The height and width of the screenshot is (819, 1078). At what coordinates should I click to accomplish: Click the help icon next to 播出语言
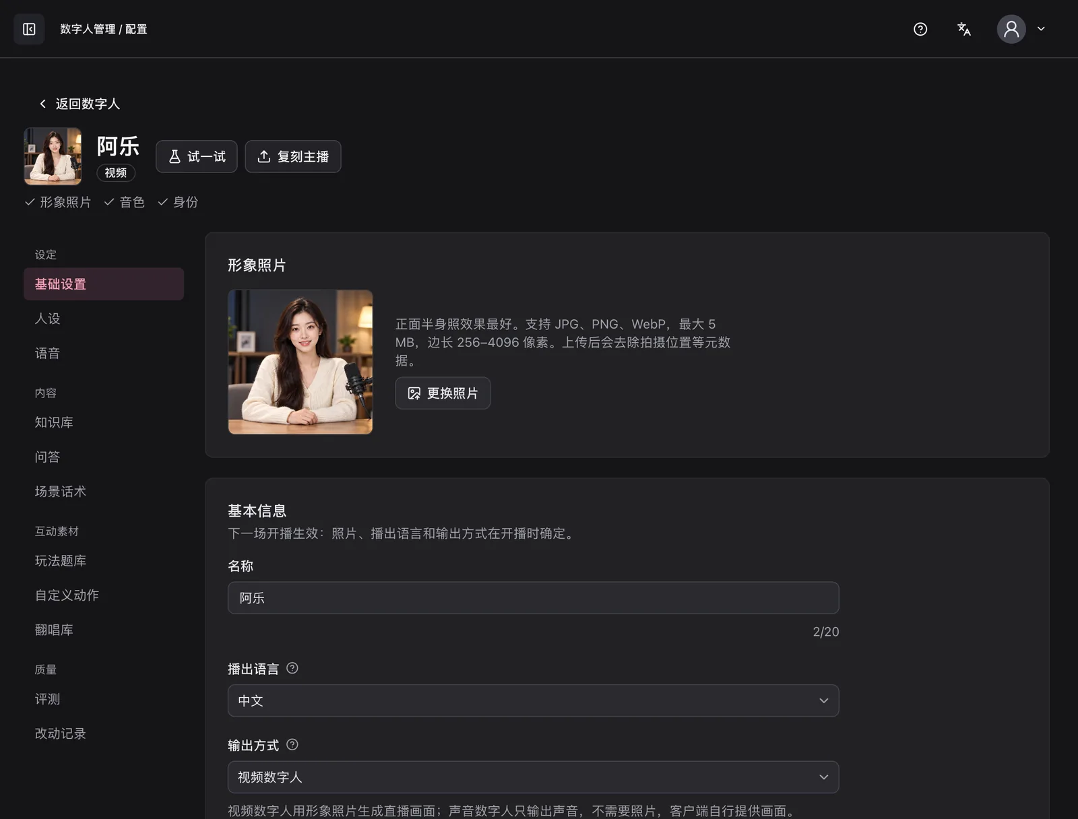292,668
